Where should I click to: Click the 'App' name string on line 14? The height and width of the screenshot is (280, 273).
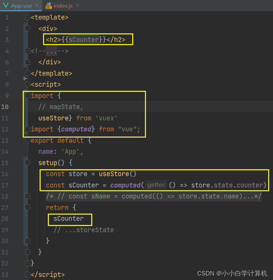(x=70, y=152)
